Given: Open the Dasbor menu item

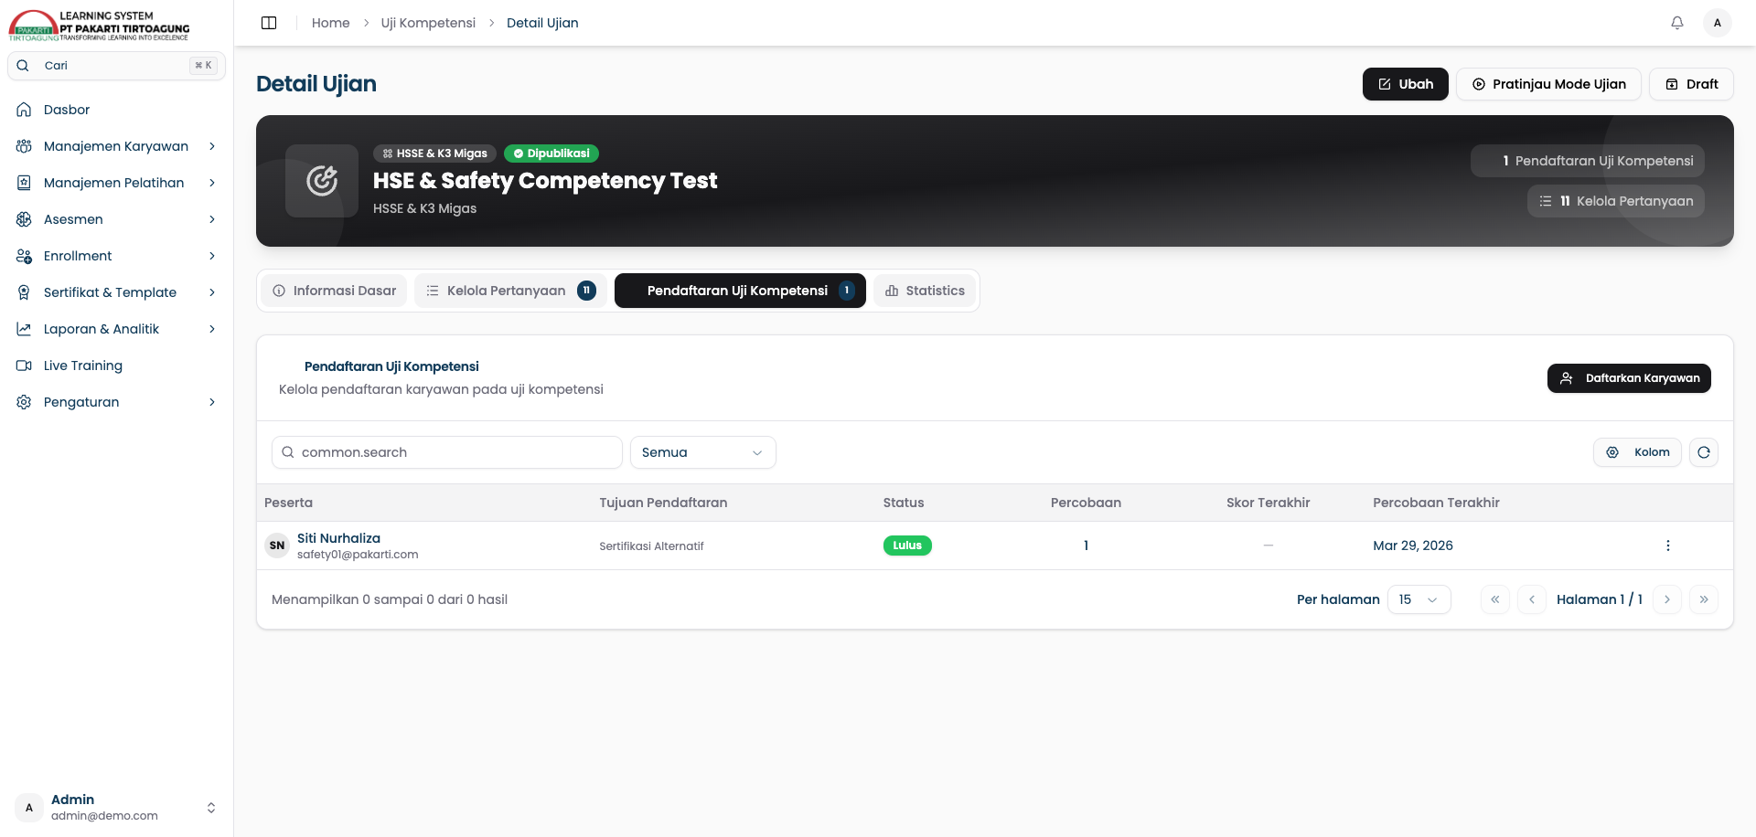Looking at the screenshot, I should coord(116,110).
